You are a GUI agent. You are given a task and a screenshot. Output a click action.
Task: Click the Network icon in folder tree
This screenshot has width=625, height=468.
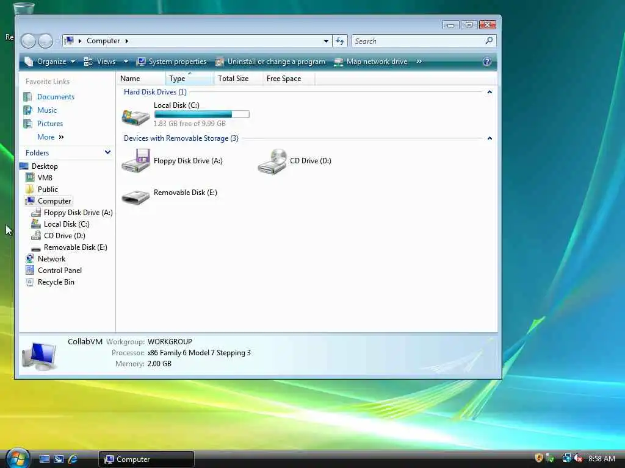tap(30, 258)
